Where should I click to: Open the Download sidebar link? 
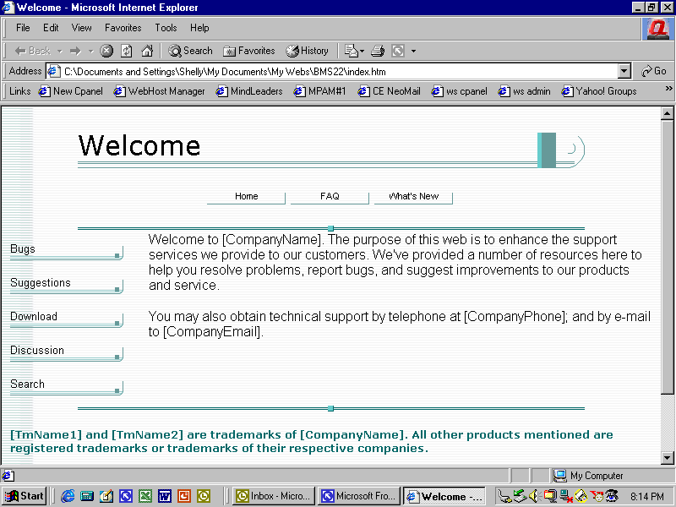click(x=67, y=319)
